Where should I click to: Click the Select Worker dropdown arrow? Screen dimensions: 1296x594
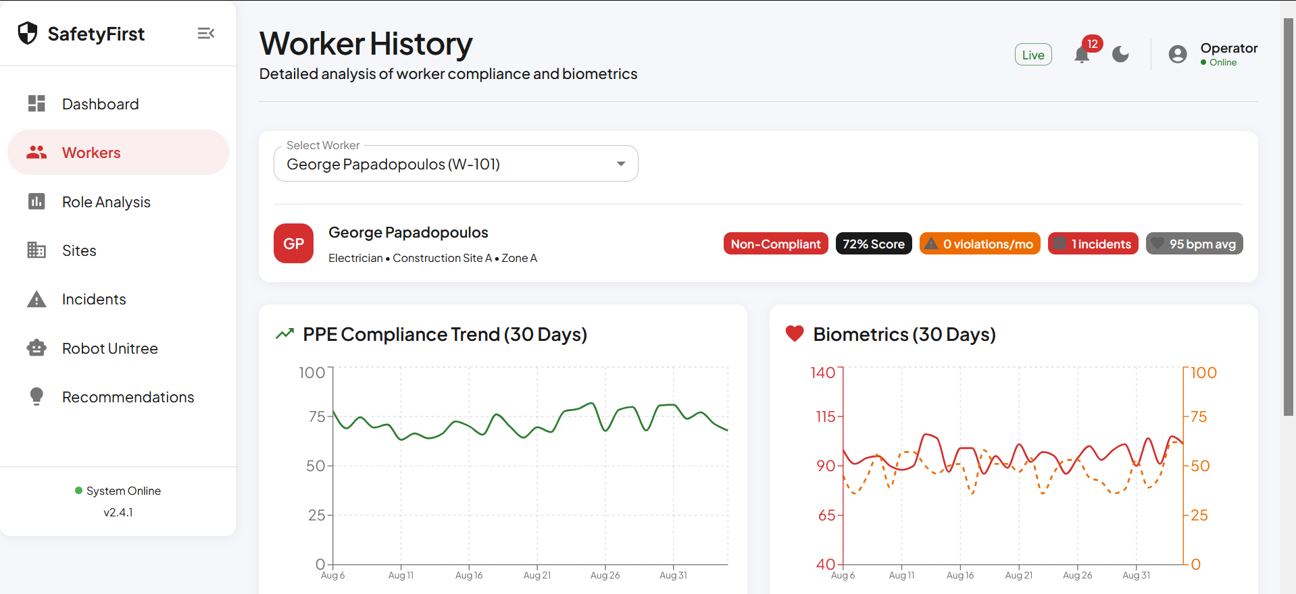621,164
